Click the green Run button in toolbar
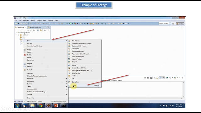 pyautogui.click(x=70, y=24)
